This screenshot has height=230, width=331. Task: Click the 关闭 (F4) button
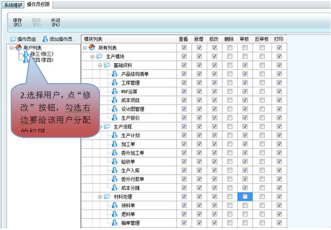(x=55, y=22)
